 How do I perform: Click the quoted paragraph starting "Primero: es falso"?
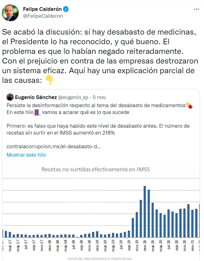pyautogui.click(x=98, y=129)
